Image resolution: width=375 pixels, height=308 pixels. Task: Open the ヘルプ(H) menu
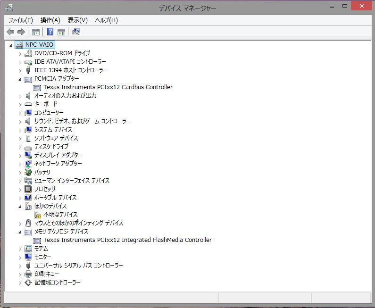point(107,20)
